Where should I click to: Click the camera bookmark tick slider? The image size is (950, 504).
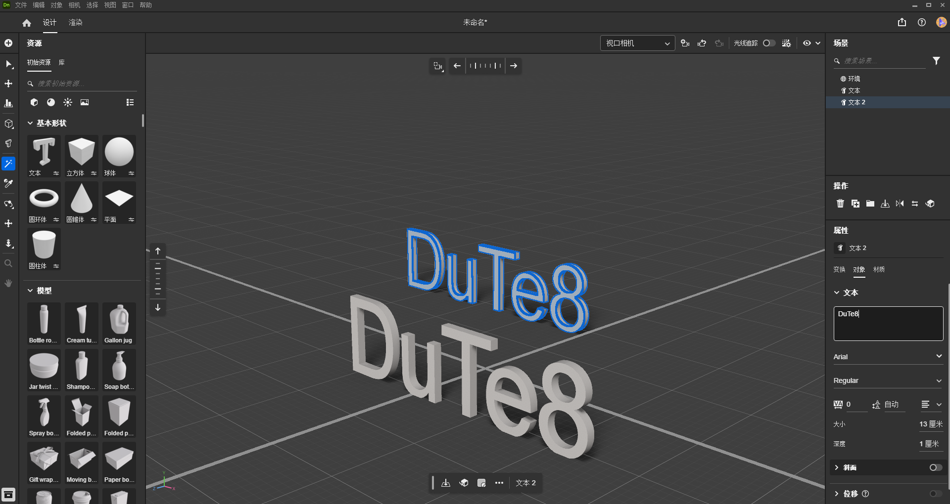click(x=485, y=66)
